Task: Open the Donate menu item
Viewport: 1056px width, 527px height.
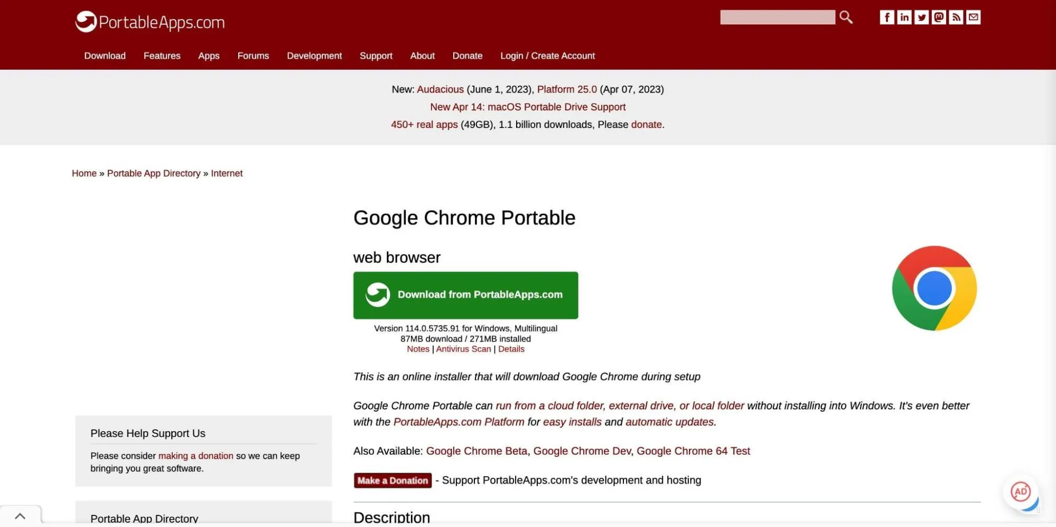Action: [468, 56]
